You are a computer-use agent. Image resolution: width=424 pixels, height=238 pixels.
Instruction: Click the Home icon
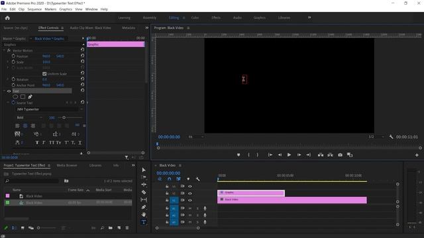(7, 18)
